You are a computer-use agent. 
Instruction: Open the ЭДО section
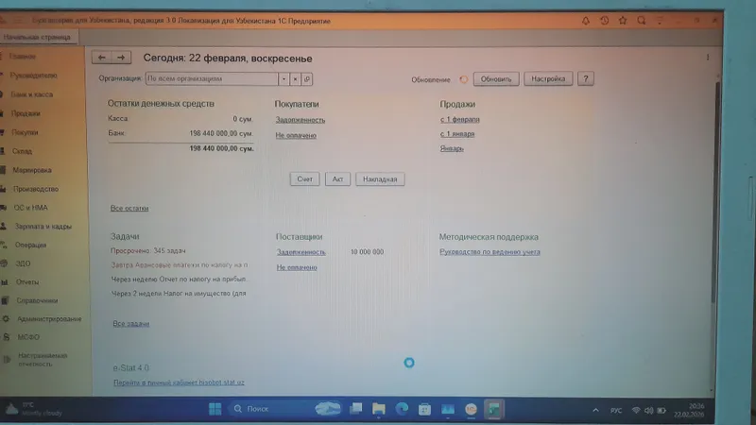pos(23,263)
